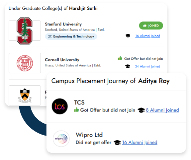This screenshot has width=191, height=160.
Task: Click the Cornell University name heading
Action: tap(62, 60)
